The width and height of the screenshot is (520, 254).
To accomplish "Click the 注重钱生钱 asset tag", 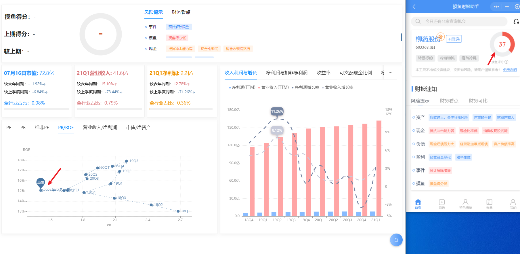I will [482, 117].
